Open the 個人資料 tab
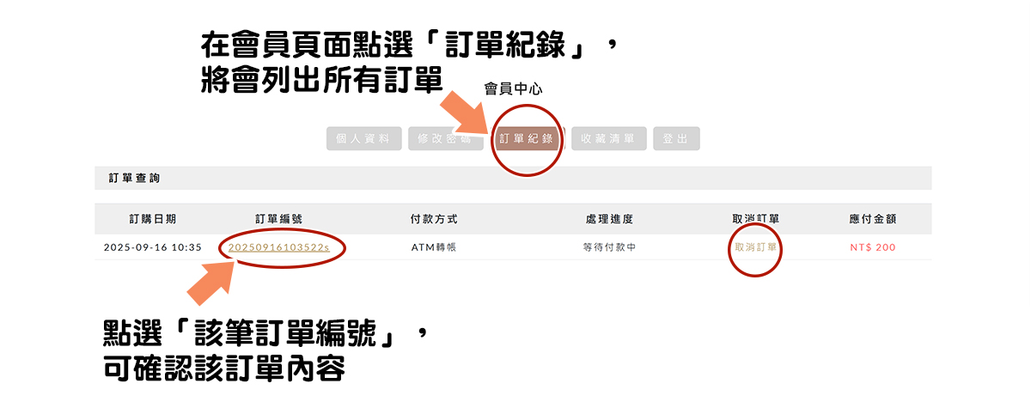Image resolution: width=1031 pixels, height=420 pixels. (363, 139)
